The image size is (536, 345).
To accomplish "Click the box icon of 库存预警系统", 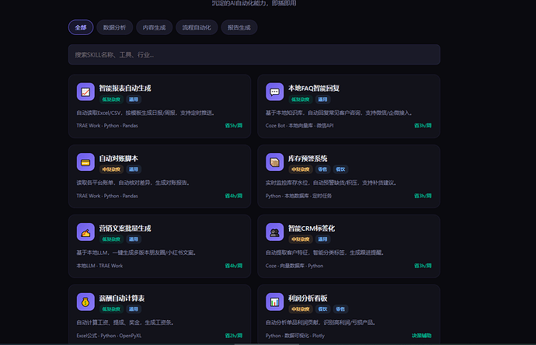I will coord(274,162).
